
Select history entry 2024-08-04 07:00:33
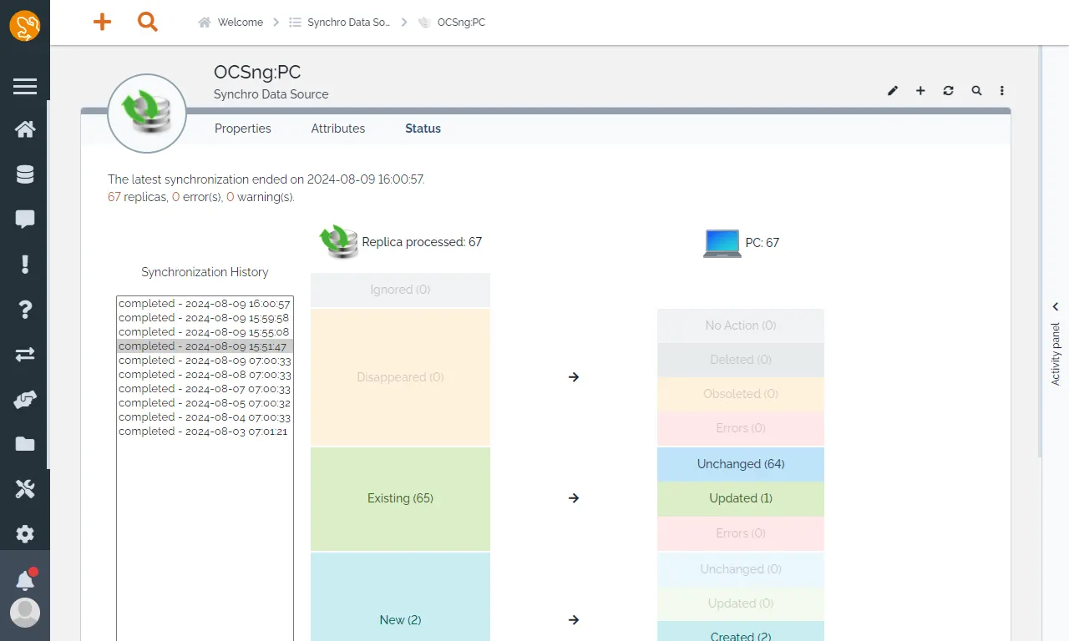point(205,417)
